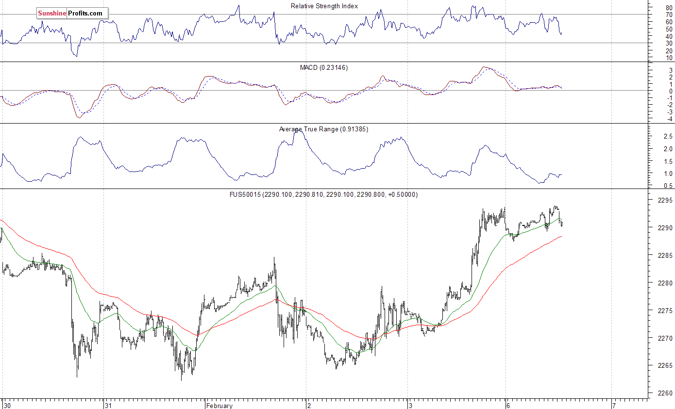Click the FUS50015 price chart title
Viewport: 675px width, 409px height.
323,195
